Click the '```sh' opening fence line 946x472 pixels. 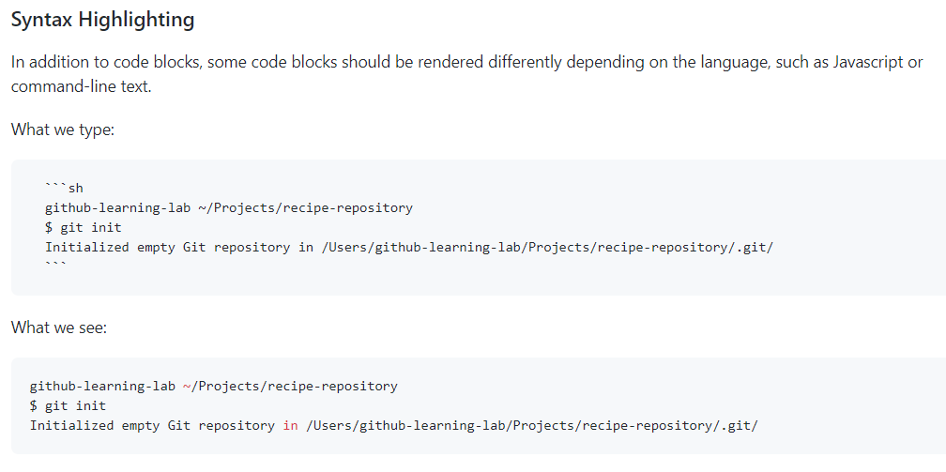tap(64, 188)
